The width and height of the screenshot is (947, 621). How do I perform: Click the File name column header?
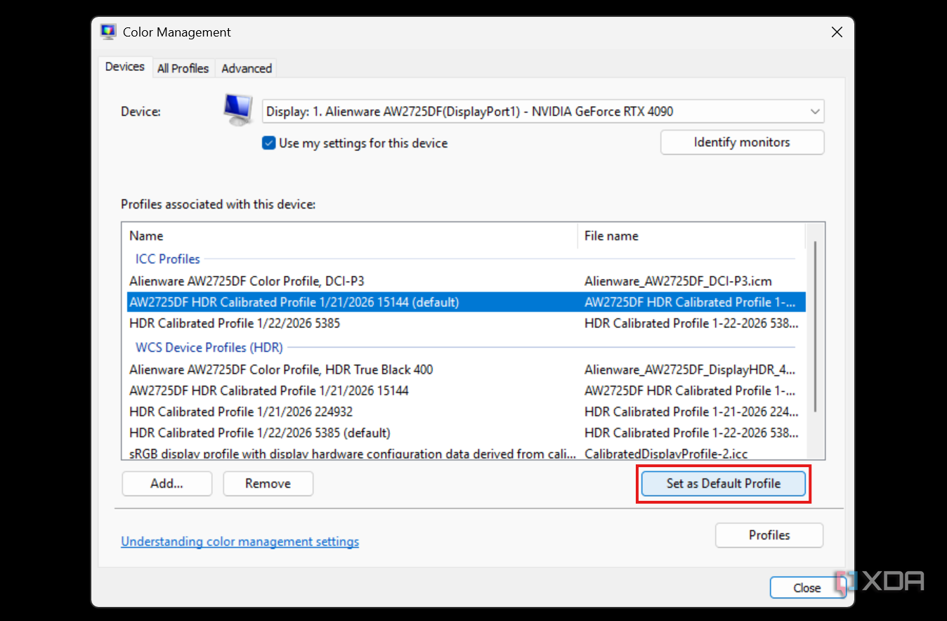pyautogui.click(x=691, y=236)
